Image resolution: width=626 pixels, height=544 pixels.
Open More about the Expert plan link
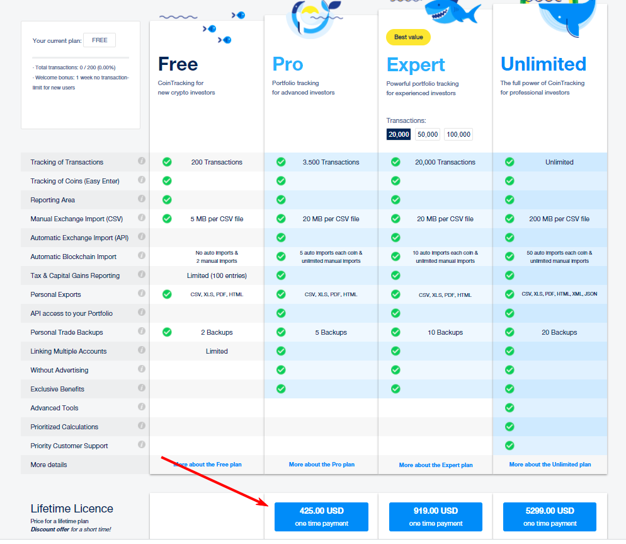point(436,465)
